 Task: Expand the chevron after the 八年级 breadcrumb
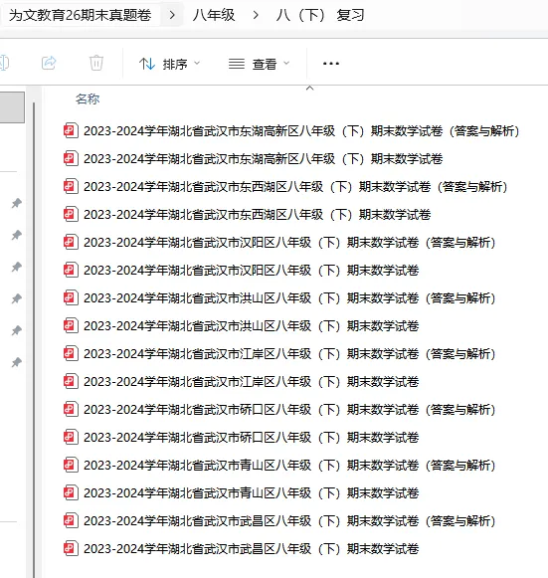click(256, 15)
